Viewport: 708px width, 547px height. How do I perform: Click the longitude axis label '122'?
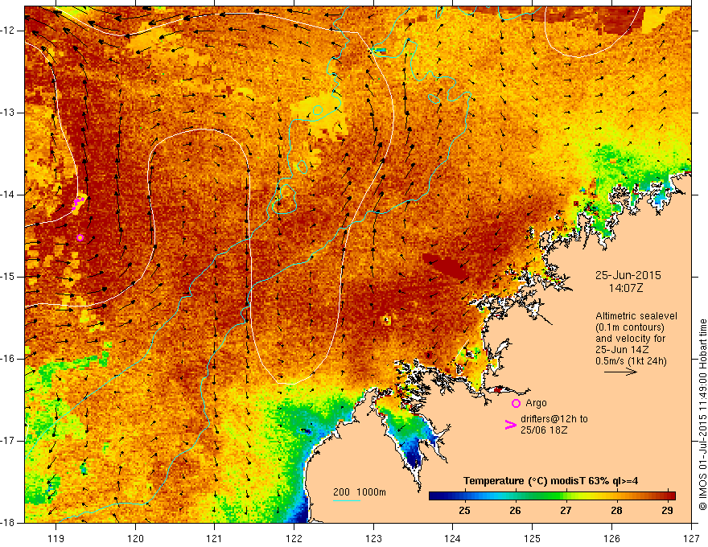pos(294,538)
